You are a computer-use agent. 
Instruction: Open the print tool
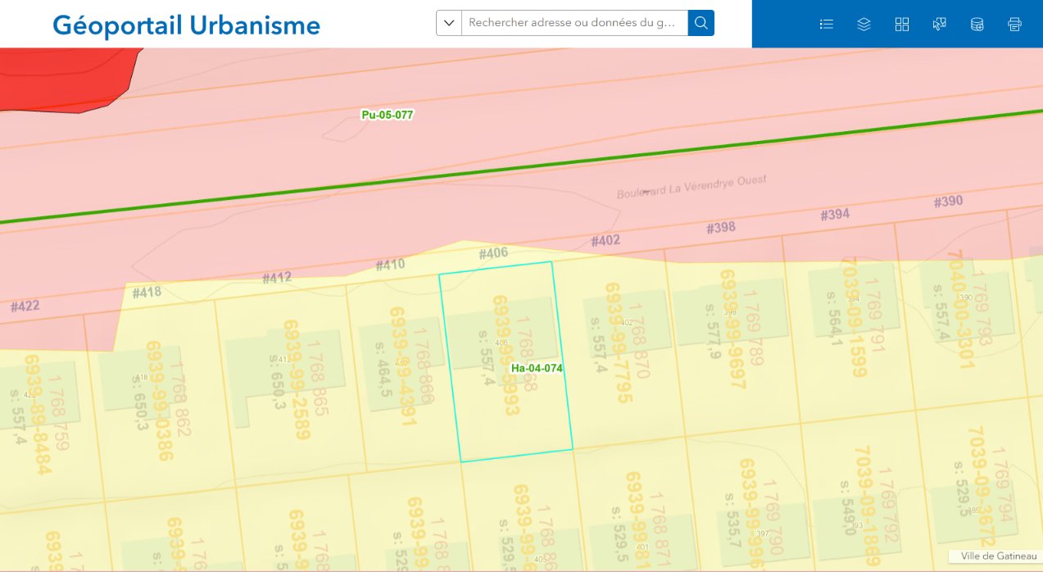pos(1014,24)
